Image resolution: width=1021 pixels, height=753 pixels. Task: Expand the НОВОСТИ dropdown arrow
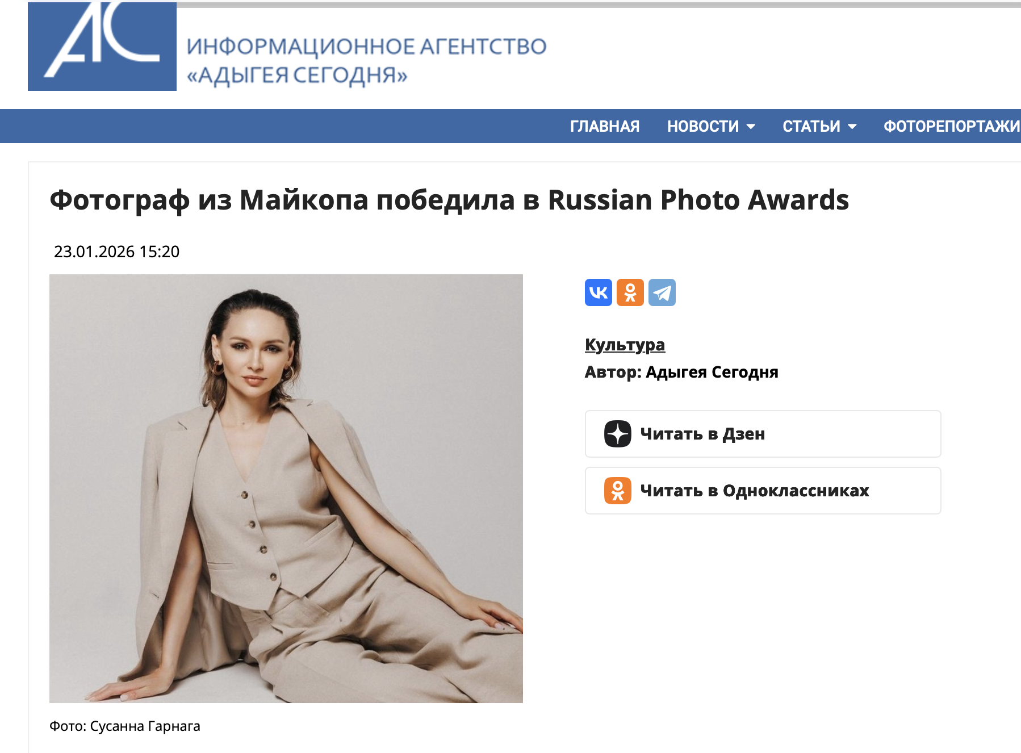click(x=751, y=127)
